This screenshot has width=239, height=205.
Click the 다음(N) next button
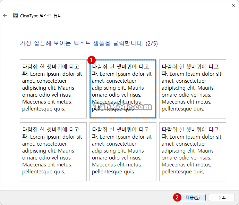(193, 197)
